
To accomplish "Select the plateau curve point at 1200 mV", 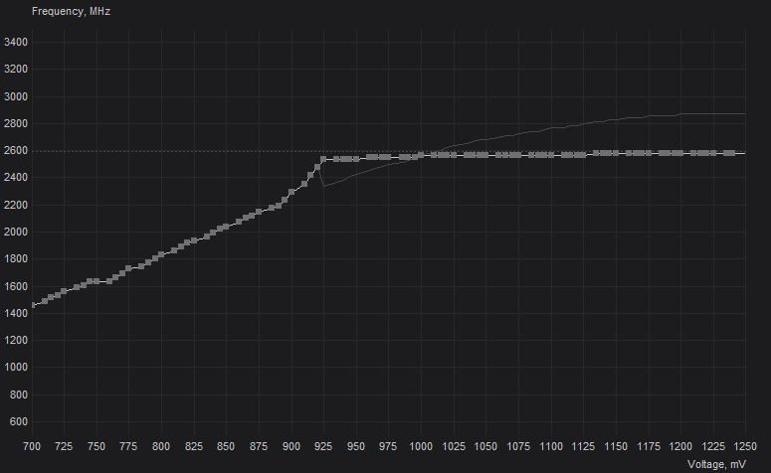I will click(x=680, y=153).
